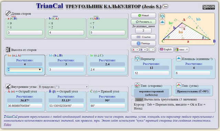Click the triangle diagram image
This screenshot has height=131, width=220.
click(187, 29)
